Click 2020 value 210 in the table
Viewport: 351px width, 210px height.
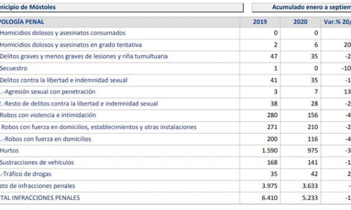pyautogui.click(x=313, y=127)
